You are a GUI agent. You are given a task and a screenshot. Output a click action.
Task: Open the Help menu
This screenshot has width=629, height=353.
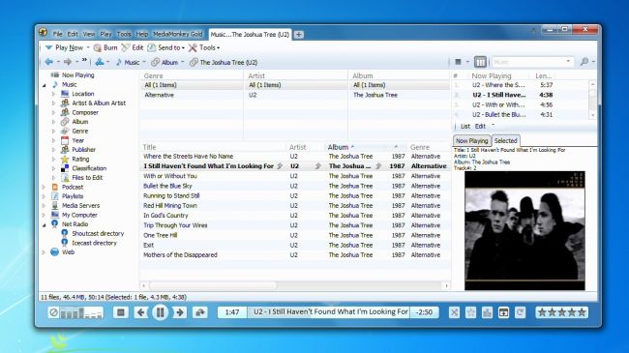142,34
